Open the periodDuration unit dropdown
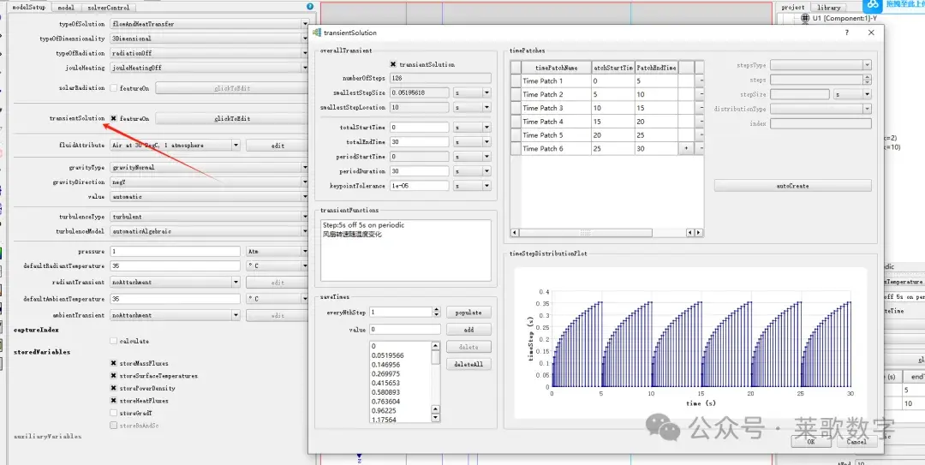 472,171
